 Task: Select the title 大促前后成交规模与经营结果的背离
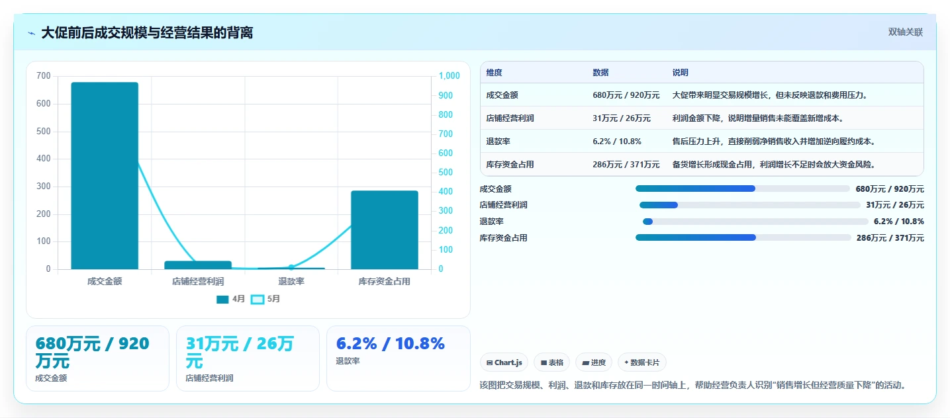click(x=147, y=32)
